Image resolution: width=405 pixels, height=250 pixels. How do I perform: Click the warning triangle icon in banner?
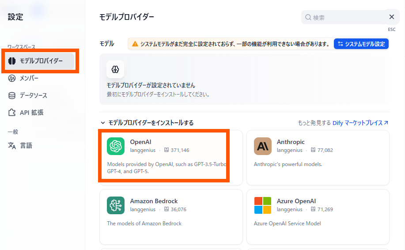click(x=135, y=44)
